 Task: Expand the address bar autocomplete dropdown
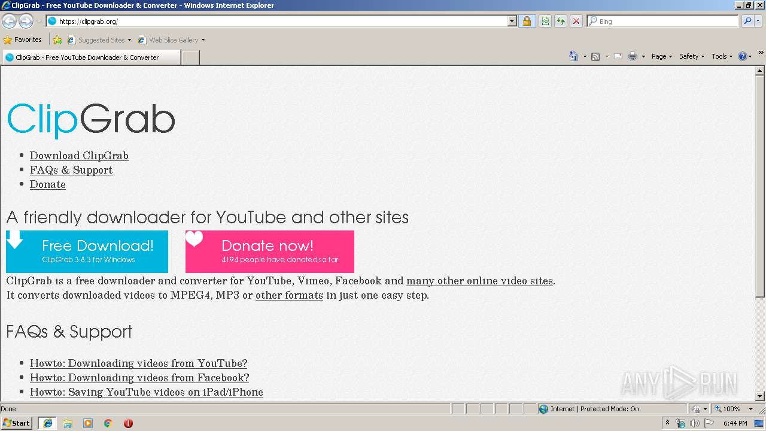[512, 21]
